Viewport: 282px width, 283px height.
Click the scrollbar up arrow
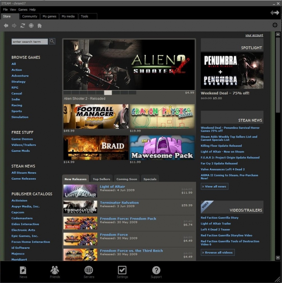pyautogui.click(x=278, y=34)
